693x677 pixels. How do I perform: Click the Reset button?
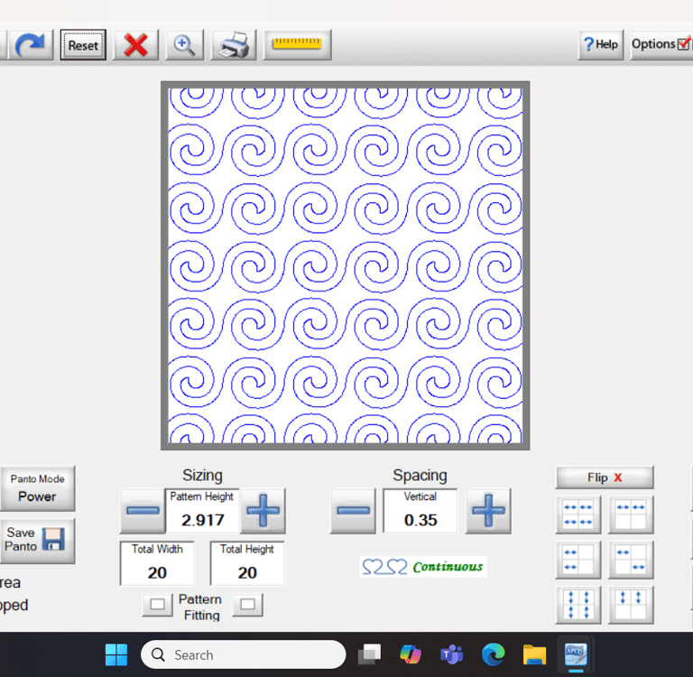(83, 44)
